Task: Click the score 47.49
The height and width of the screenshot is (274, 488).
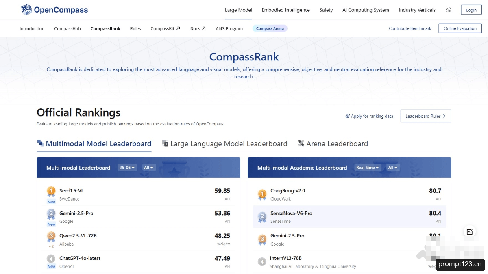Action: click(x=222, y=258)
